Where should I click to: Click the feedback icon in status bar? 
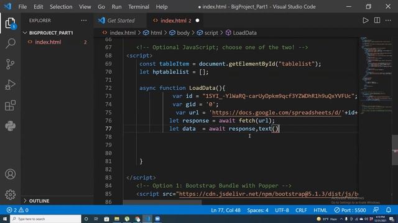click(x=376, y=210)
